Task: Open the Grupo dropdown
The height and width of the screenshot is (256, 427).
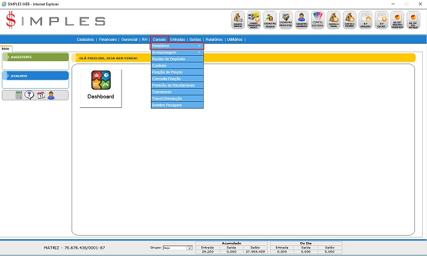Action: (177, 247)
